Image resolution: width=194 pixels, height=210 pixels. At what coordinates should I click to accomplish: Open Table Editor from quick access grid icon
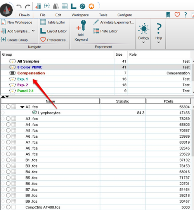tap(64, 6)
